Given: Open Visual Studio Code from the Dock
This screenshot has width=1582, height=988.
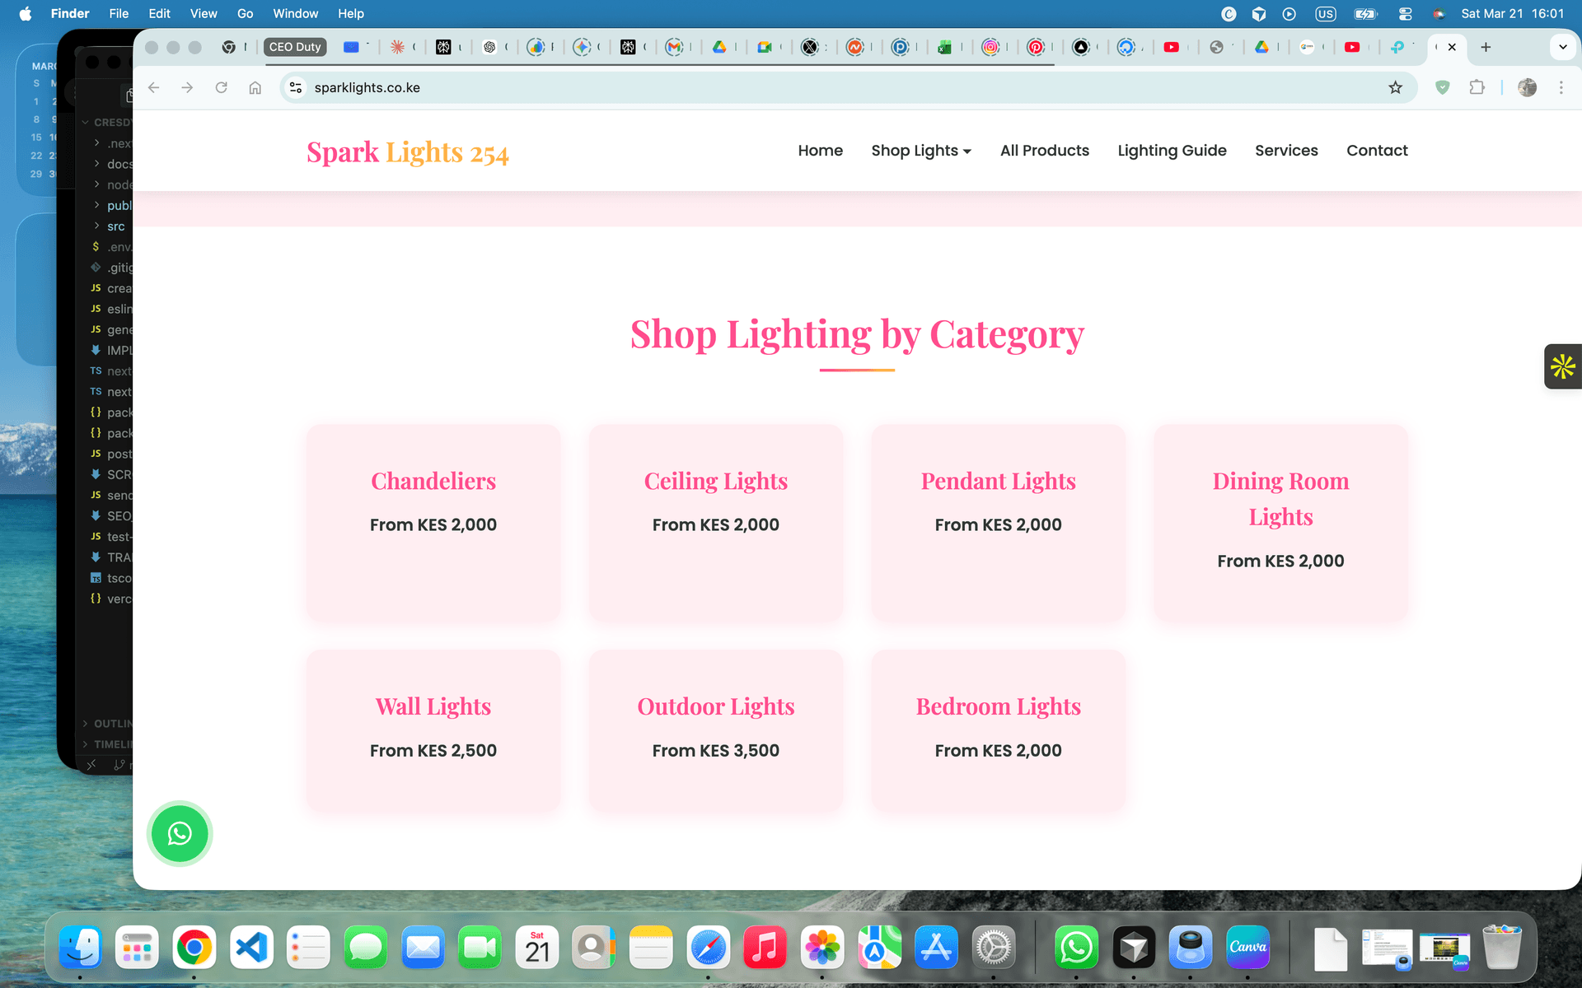Looking at the screenshot, I should point(251,948).
